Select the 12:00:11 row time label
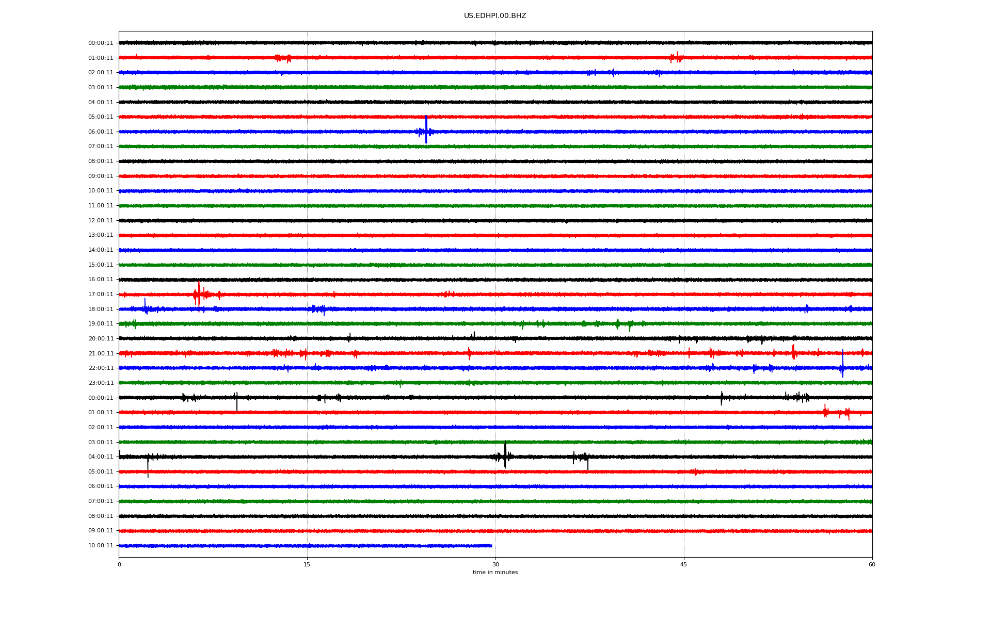The width and height of the screenshot is (991, 619). (x=101, y=221)
